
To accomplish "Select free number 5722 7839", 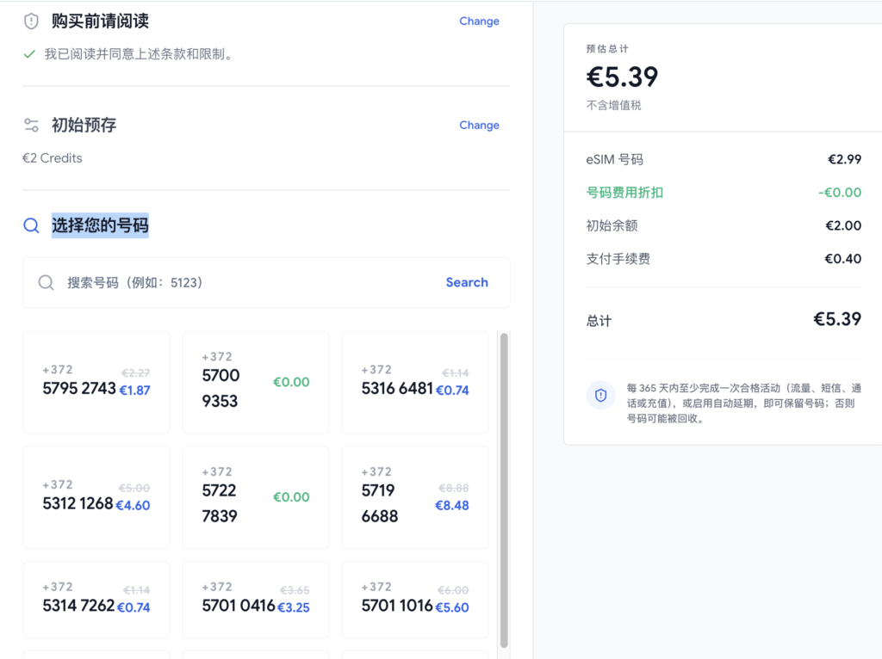I will point(256,497).
